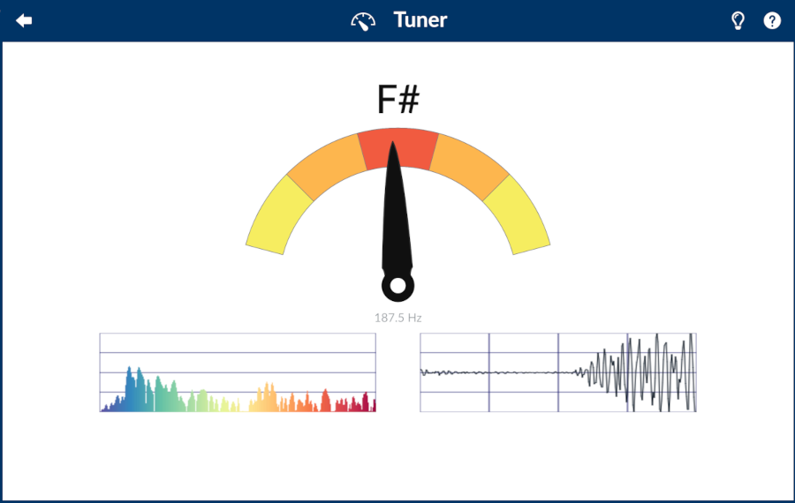Open help with the question mark icon
Image resolution: width=795 pixels, height=503 pixels.
pyautogui.click(x=772, y=20)
